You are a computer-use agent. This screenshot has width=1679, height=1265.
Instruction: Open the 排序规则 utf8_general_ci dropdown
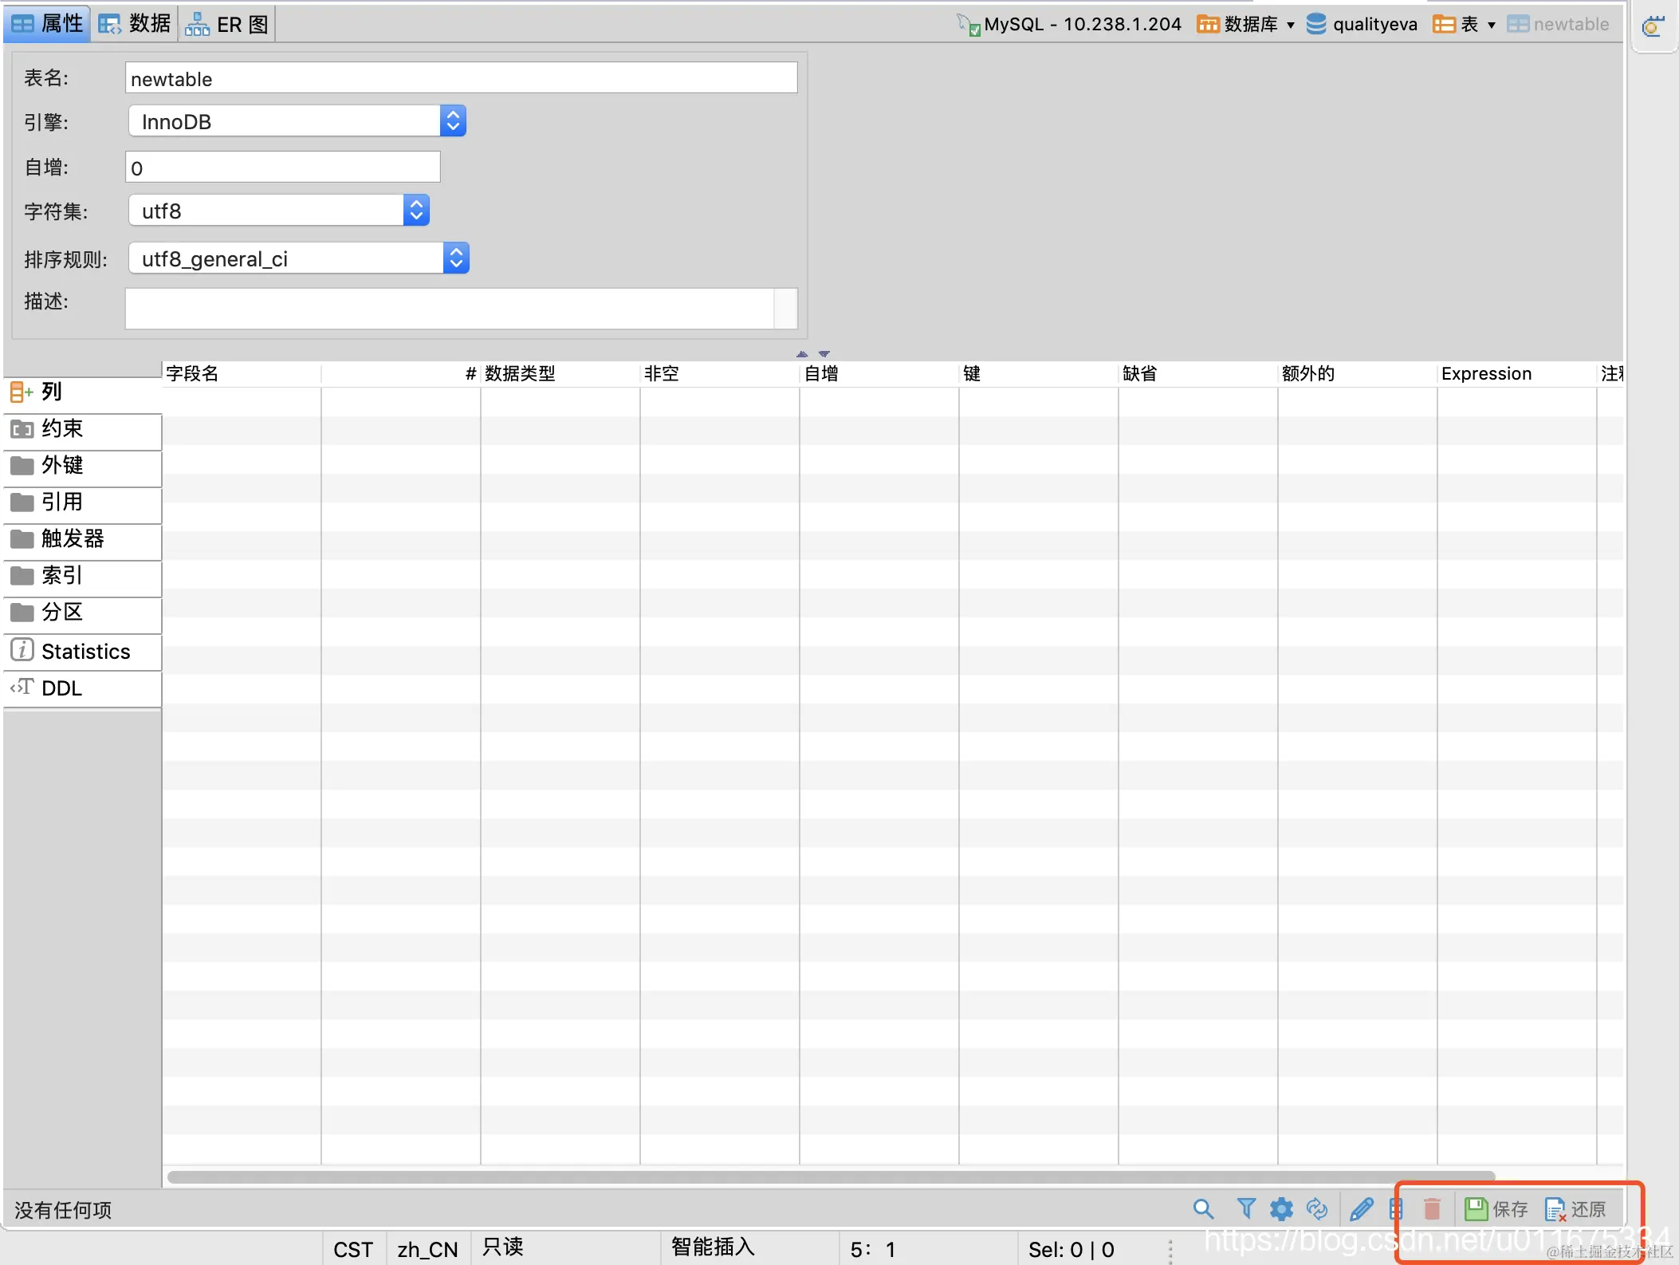click(x=455, y=258)
